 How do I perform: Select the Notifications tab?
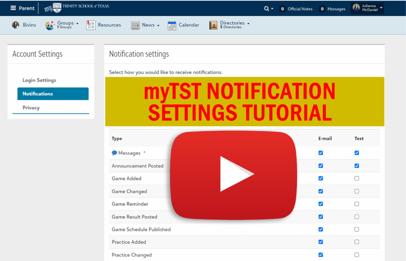53,94
